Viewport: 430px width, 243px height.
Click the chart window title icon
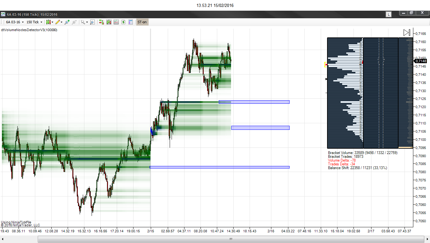click(x=3, y=14)
